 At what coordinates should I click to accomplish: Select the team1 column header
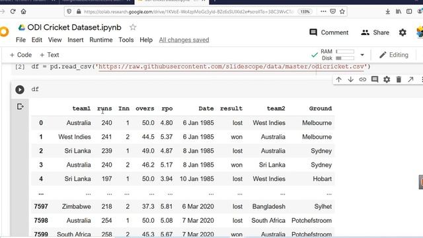[81, 108]
